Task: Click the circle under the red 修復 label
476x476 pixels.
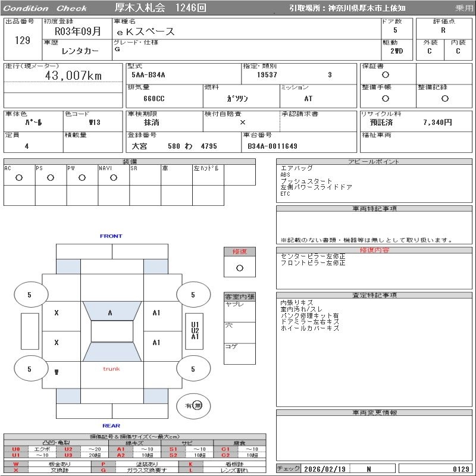Action: point(239,268)
